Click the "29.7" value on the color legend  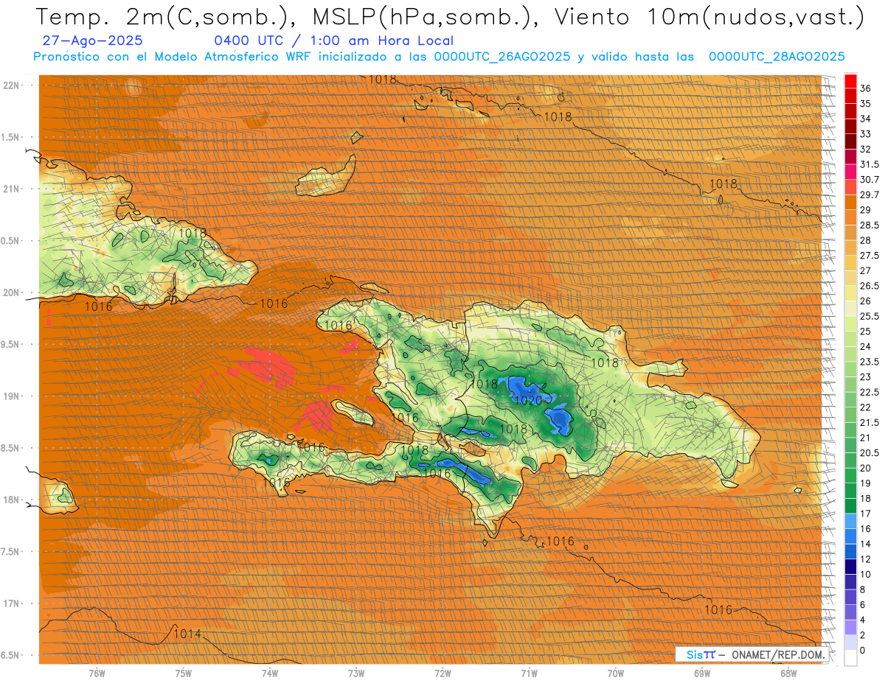coord(870,195)
